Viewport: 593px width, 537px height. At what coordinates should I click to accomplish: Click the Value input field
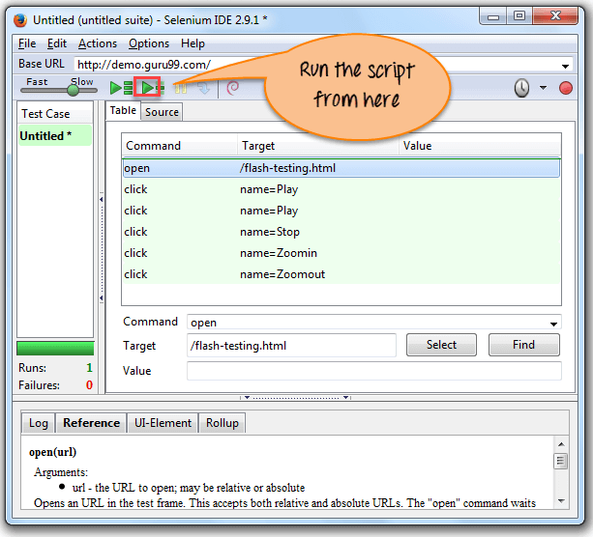tap(373, 371)
